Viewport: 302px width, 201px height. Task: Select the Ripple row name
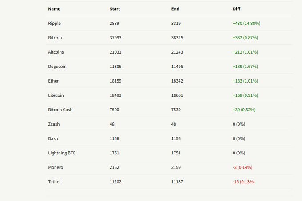[x=55, y=23]
